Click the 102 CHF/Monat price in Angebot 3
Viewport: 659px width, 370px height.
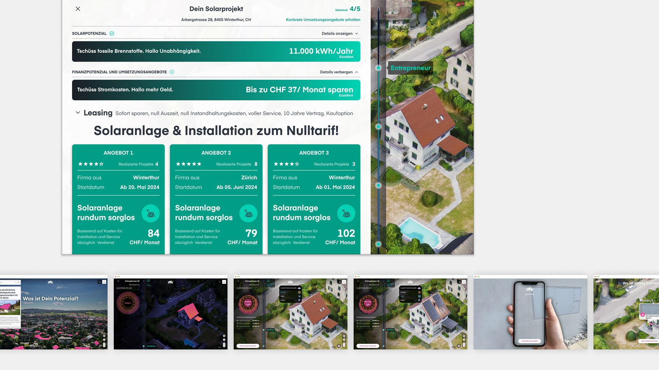(340, 237)
